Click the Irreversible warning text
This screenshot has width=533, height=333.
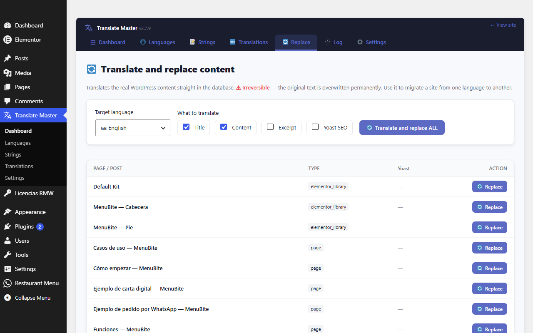pos(253,88)
